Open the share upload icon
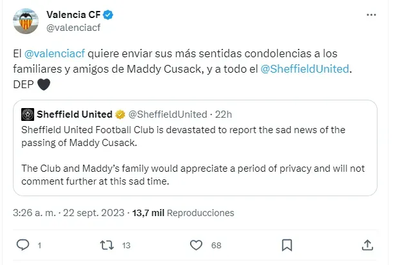 367,245
